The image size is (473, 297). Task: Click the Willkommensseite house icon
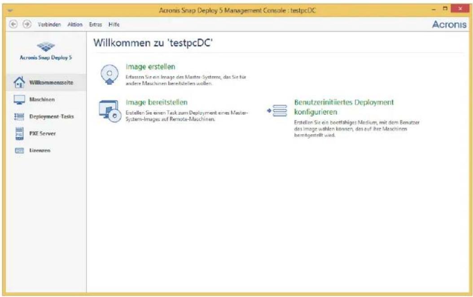pyautogui.click(x=19, y=82)
